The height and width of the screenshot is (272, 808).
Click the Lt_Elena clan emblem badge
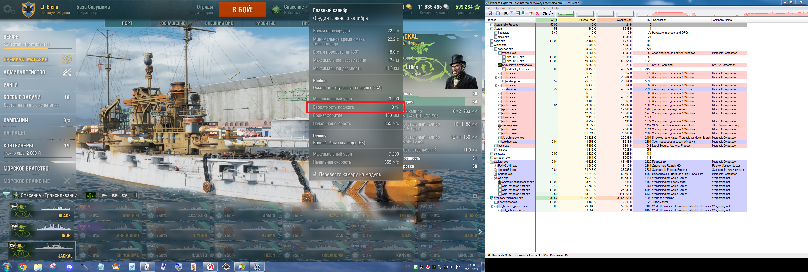[x=28, y=9]
